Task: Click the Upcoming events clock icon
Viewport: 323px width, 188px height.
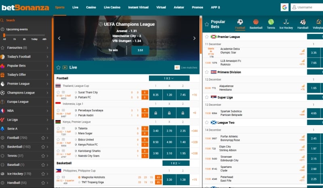Action: click(x=2, y=29)
